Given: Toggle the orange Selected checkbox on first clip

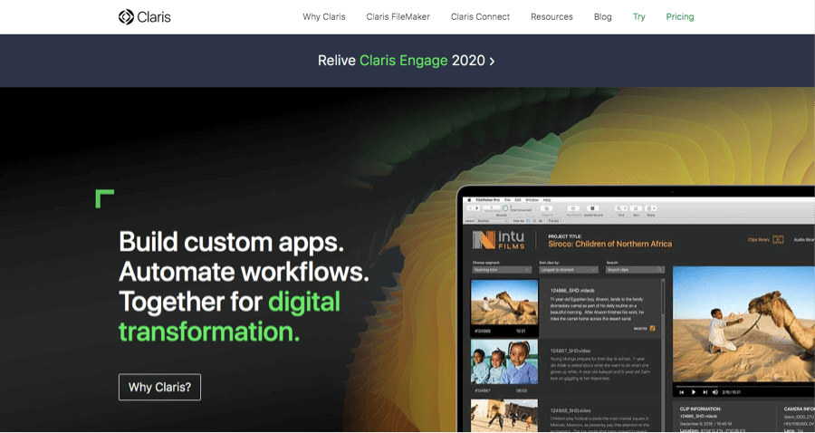Looking at the screenshot, I should (653, 329).
